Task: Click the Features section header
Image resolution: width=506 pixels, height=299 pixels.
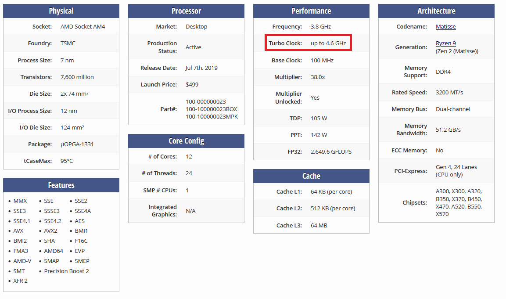Action: 61,185
